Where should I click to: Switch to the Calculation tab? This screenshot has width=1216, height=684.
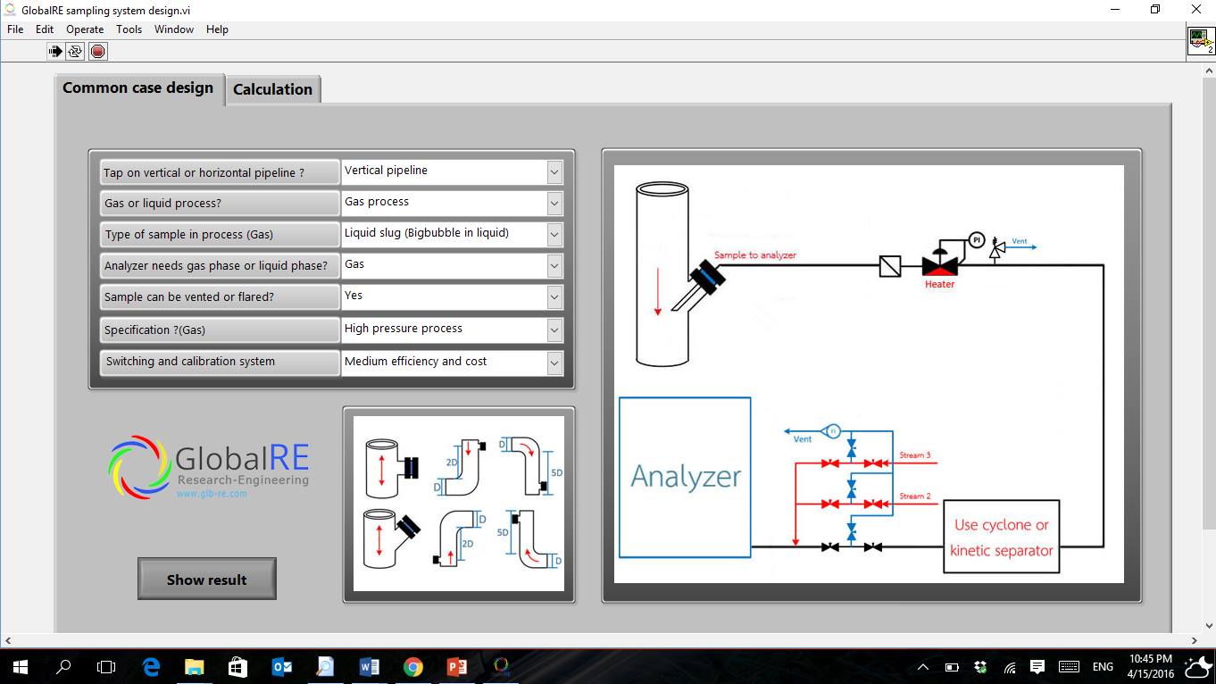(x=272, y=89)
